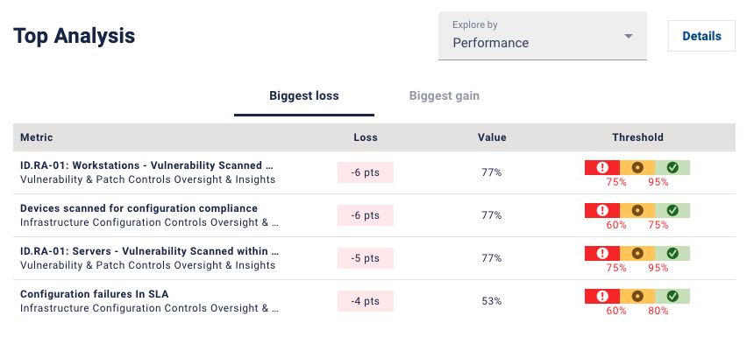Screen dimensions: 747x337
Task: Click red alert icon in Workstations threshold row
Action: (602, 167)
